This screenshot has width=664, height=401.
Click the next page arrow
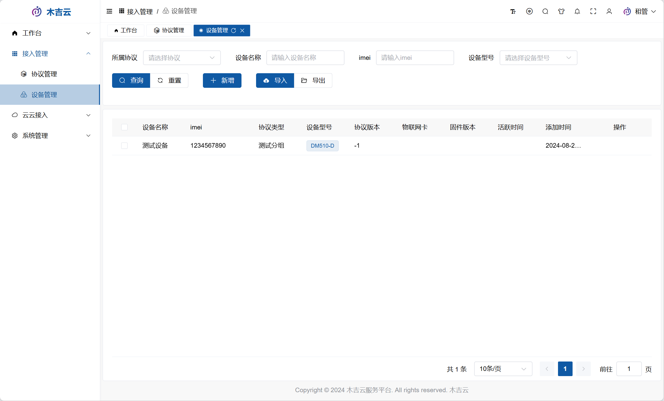click(x=583, y=369)
